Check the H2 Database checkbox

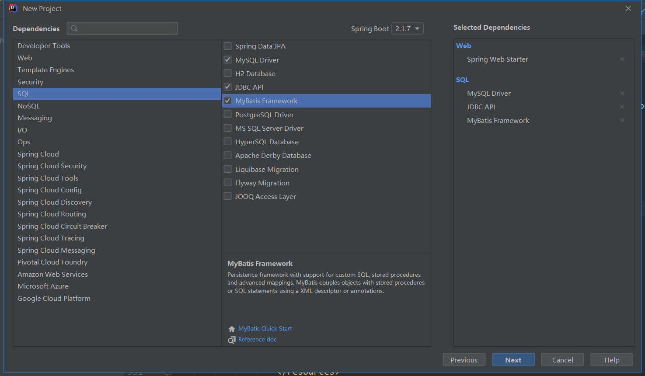tap(228, 73)
